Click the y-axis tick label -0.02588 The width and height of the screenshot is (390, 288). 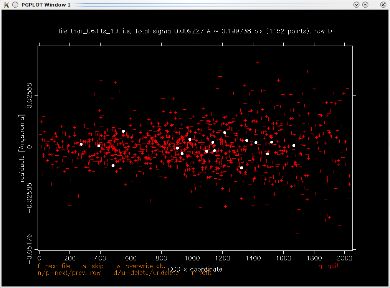(29, 198)
